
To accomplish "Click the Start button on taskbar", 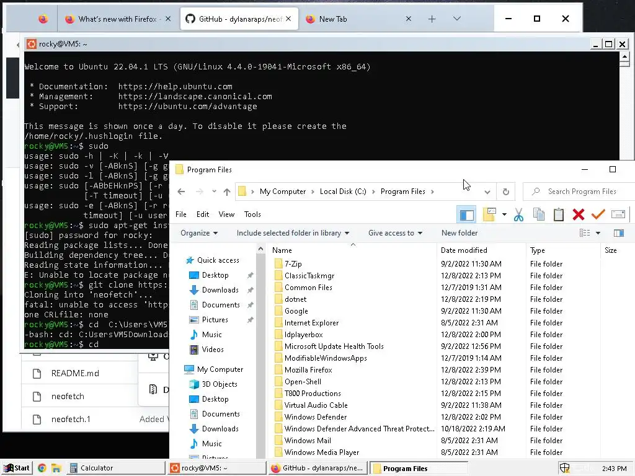I will [17, 468].
